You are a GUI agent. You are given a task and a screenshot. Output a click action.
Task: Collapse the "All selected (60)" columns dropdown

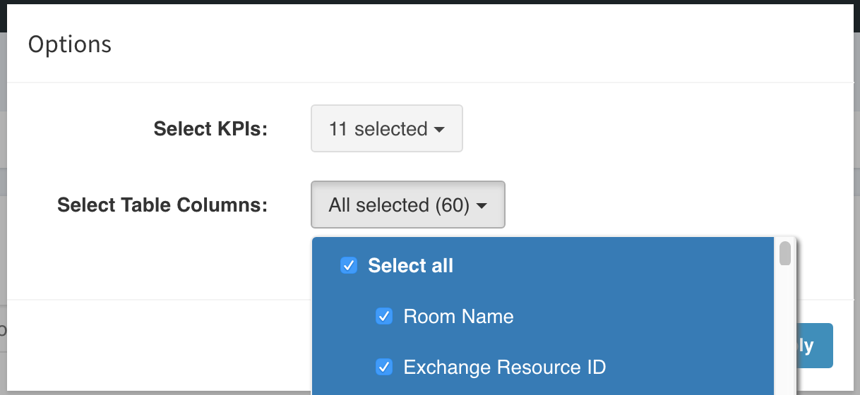[x=407, y=205]
